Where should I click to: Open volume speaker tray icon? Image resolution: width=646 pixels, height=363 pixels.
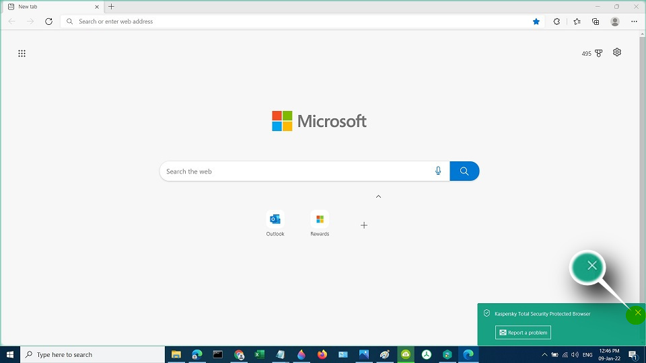tap(575, 355)
